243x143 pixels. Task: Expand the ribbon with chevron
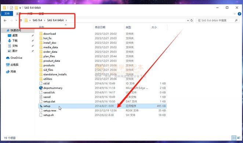235,14
